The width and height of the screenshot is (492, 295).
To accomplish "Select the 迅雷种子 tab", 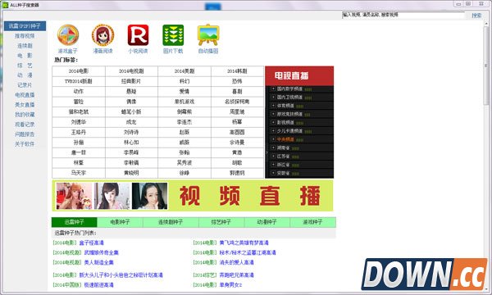I will pos(75,222).
